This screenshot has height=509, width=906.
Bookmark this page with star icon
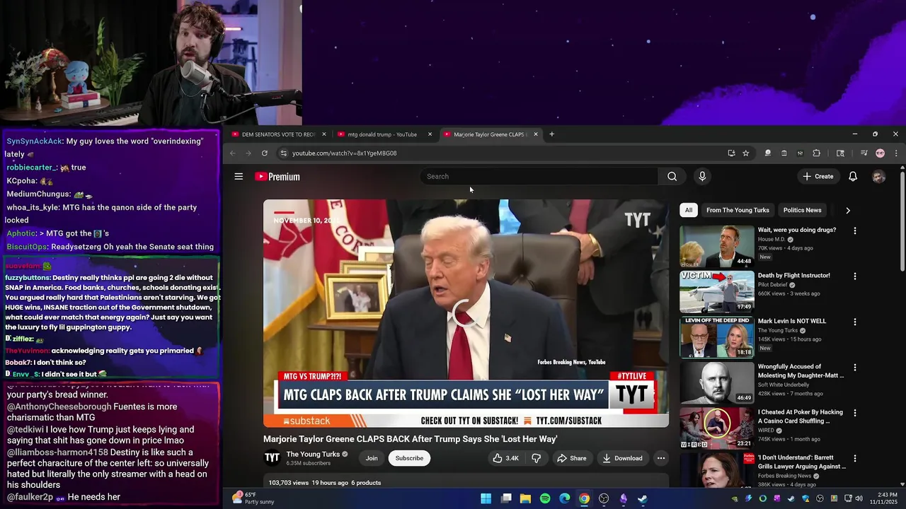(745, 153)
